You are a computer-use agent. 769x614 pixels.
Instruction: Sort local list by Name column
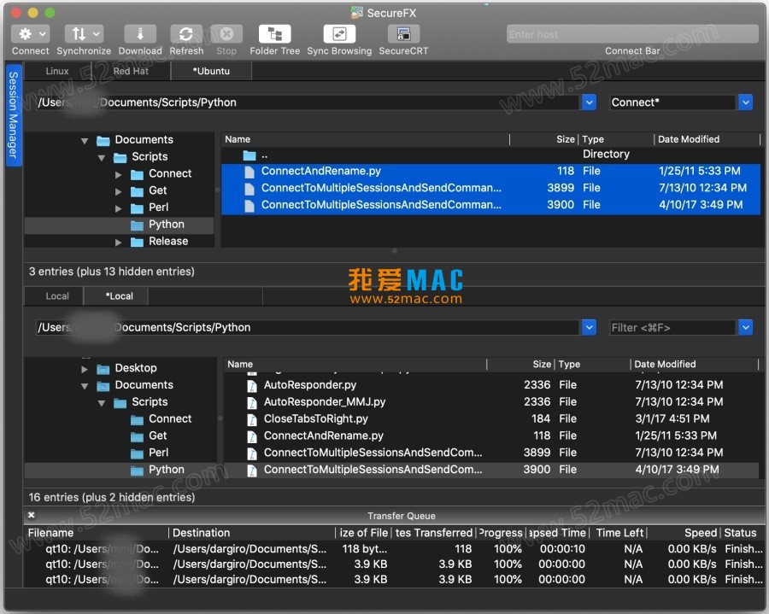(355, 365)
